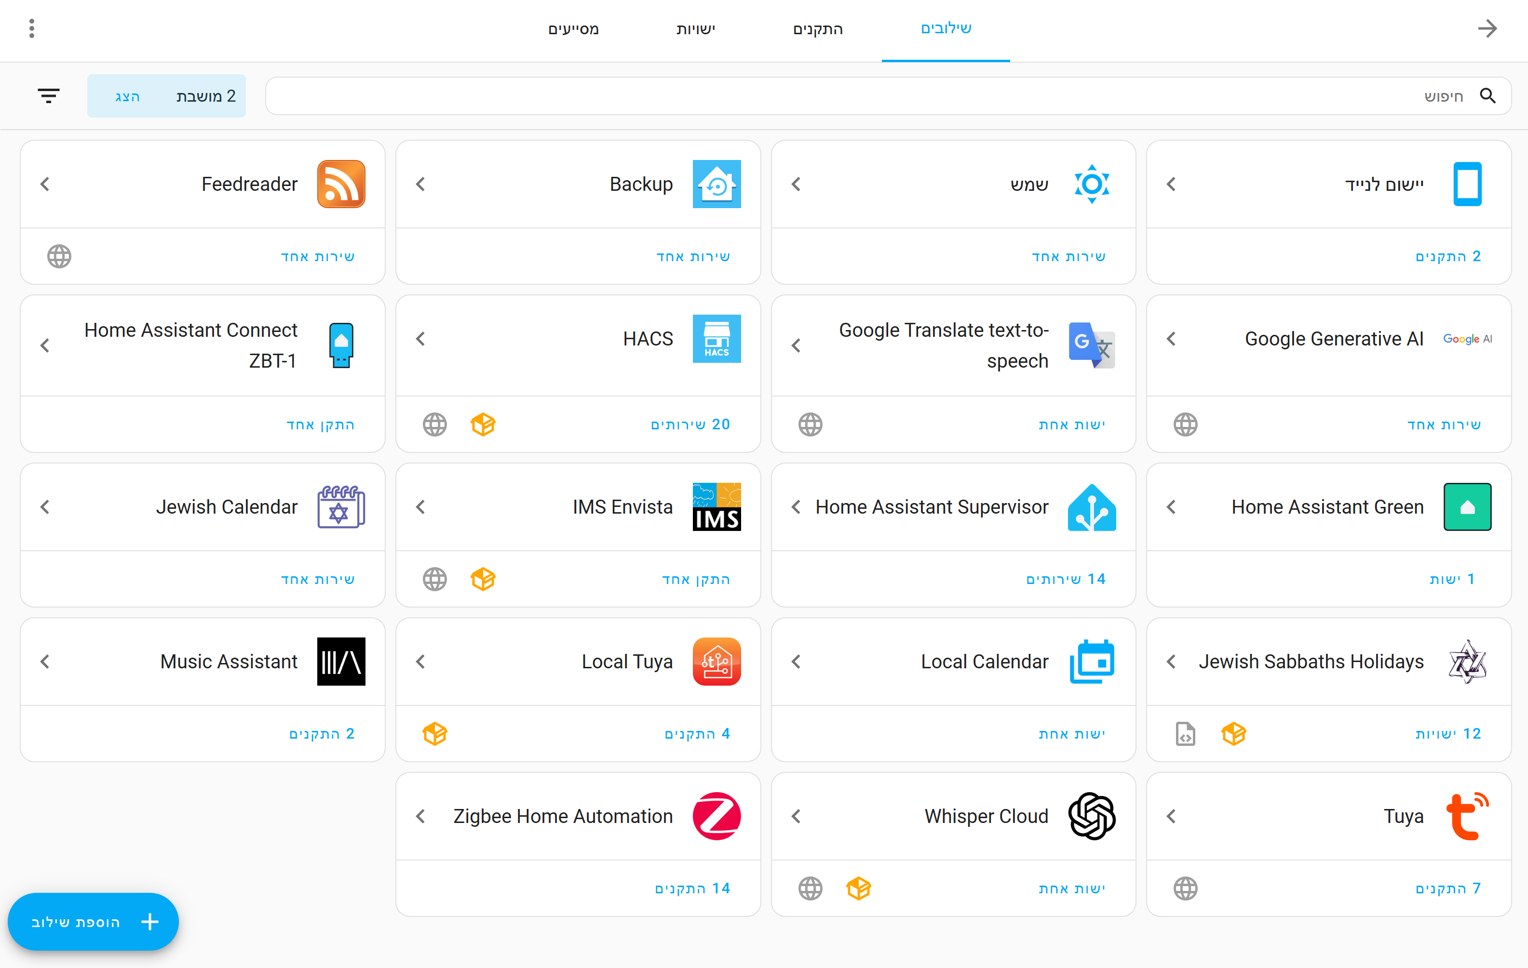Expand the Backup integration chevron

coord(420,184)
